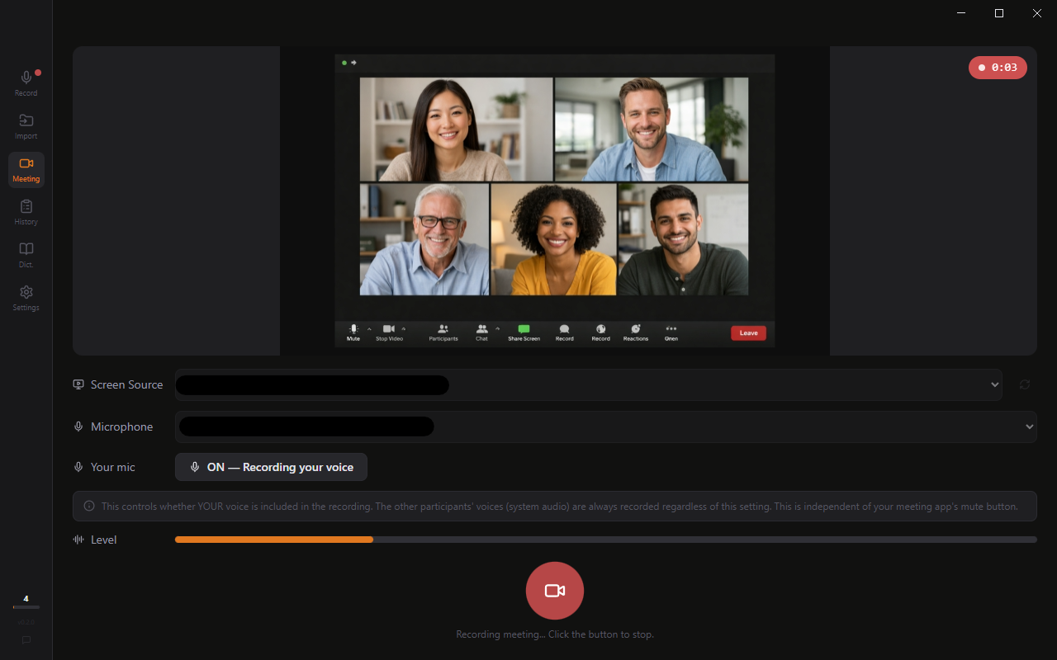1057x660 pixels.
Task: Open the Dictionary section in sidebar
Action: (x=26, y=255)
